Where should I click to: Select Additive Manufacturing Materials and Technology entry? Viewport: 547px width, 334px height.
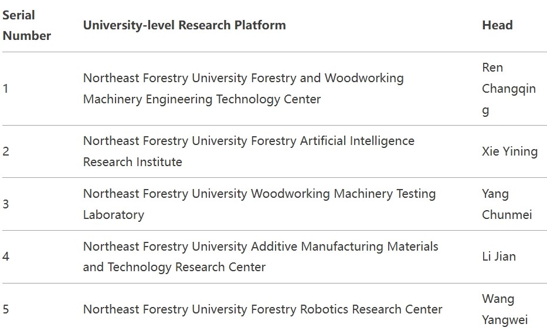(x=260, y=257)
